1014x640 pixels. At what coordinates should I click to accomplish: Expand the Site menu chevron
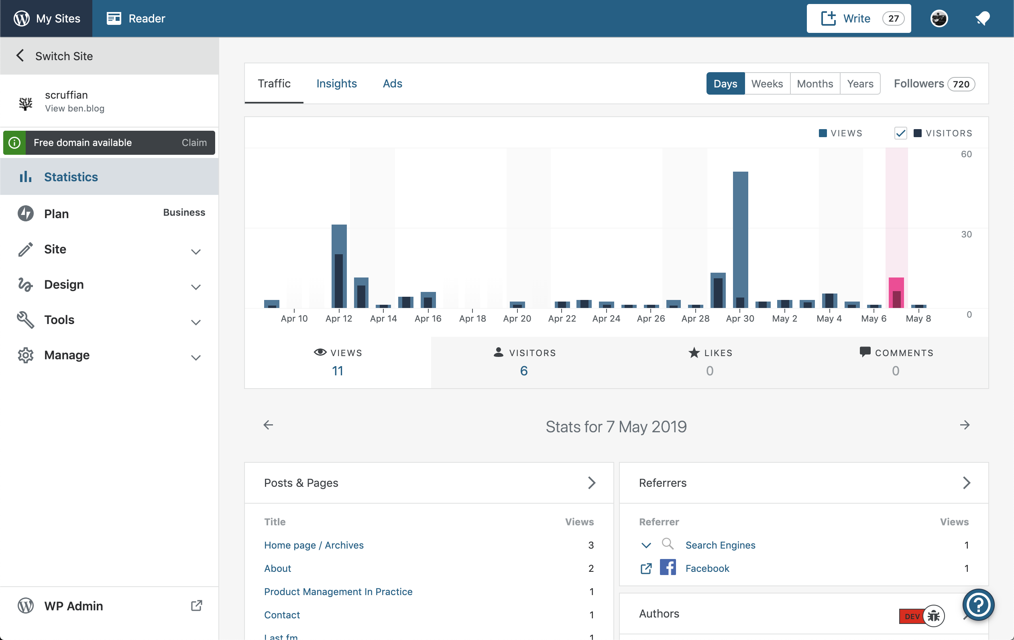click(196, 251)
